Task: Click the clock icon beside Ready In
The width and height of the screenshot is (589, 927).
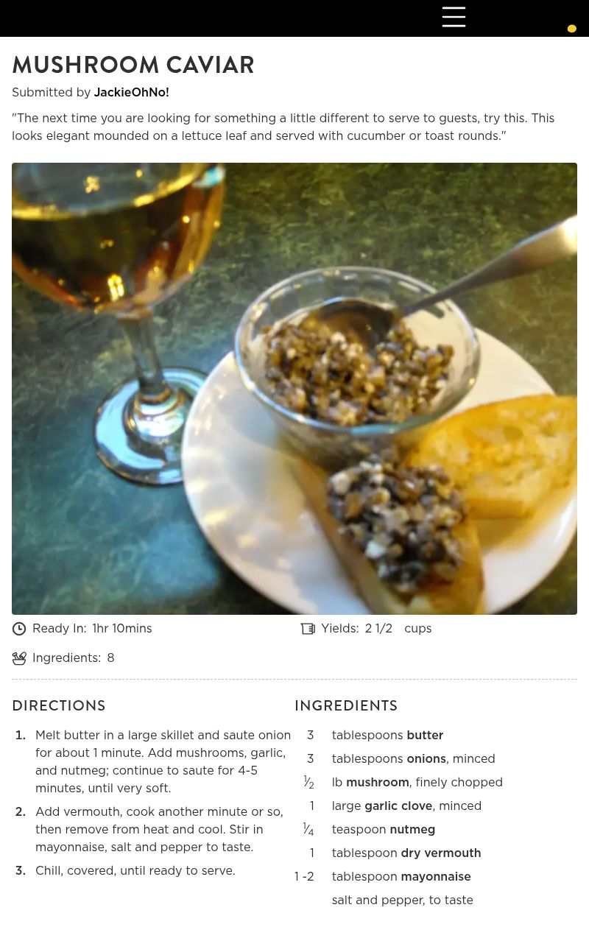Action: pyautogui.click(x=19, y=629)
